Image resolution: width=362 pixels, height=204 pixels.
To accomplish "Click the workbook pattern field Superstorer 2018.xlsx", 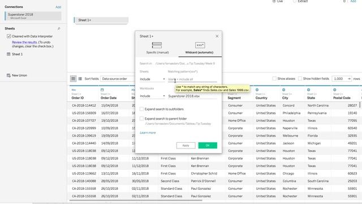I will tap(192, 96).
